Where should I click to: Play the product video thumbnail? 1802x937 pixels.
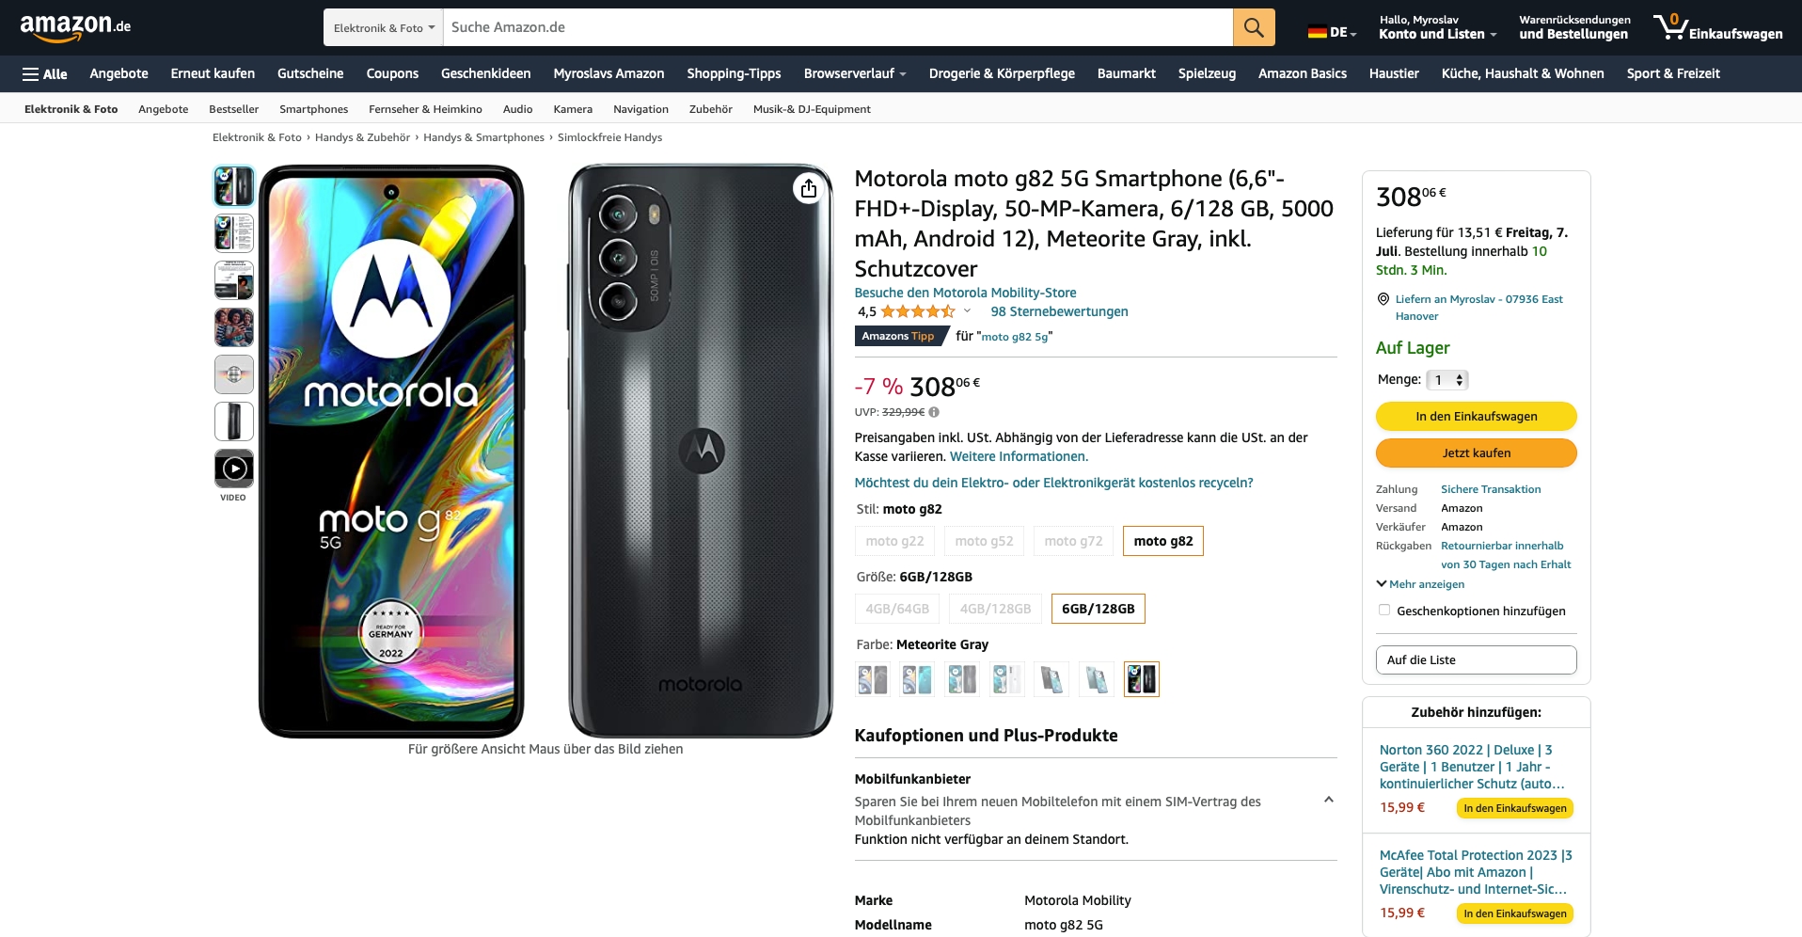point(234,468)
